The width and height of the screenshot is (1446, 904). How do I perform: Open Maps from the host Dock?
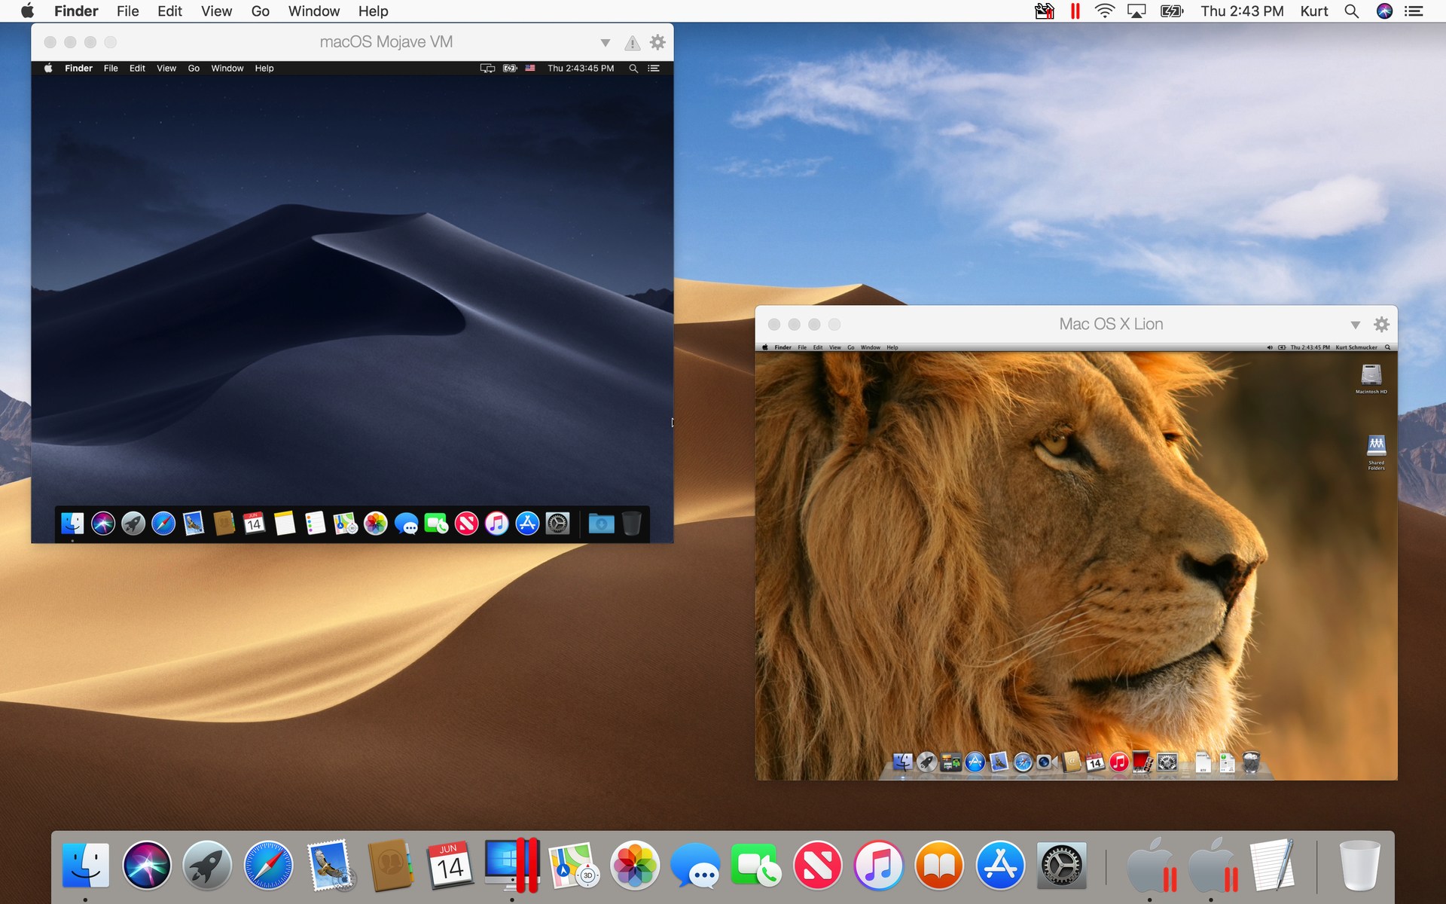click(574, 865)
